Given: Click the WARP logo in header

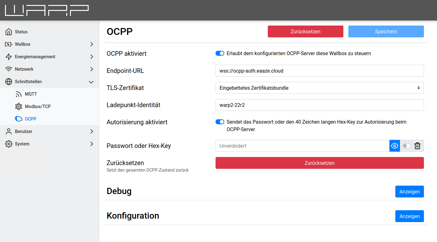Looking at the screenshot, I should [47, 10].
